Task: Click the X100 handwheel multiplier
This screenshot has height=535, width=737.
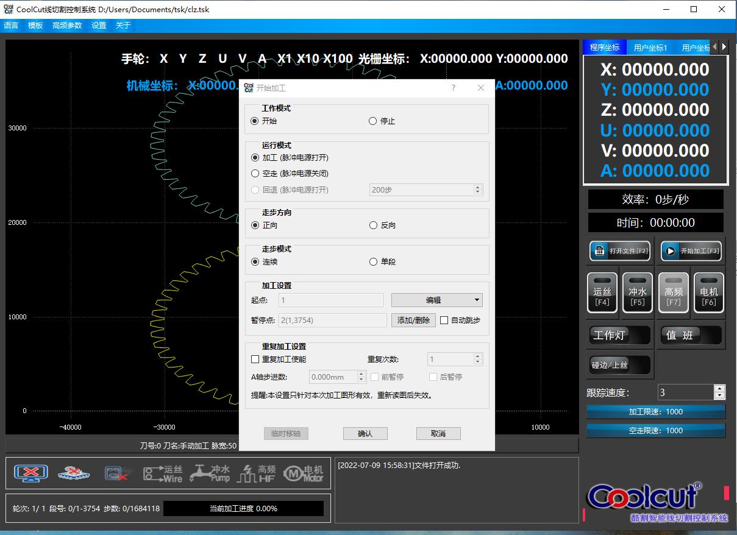Action: click(338, 58)
